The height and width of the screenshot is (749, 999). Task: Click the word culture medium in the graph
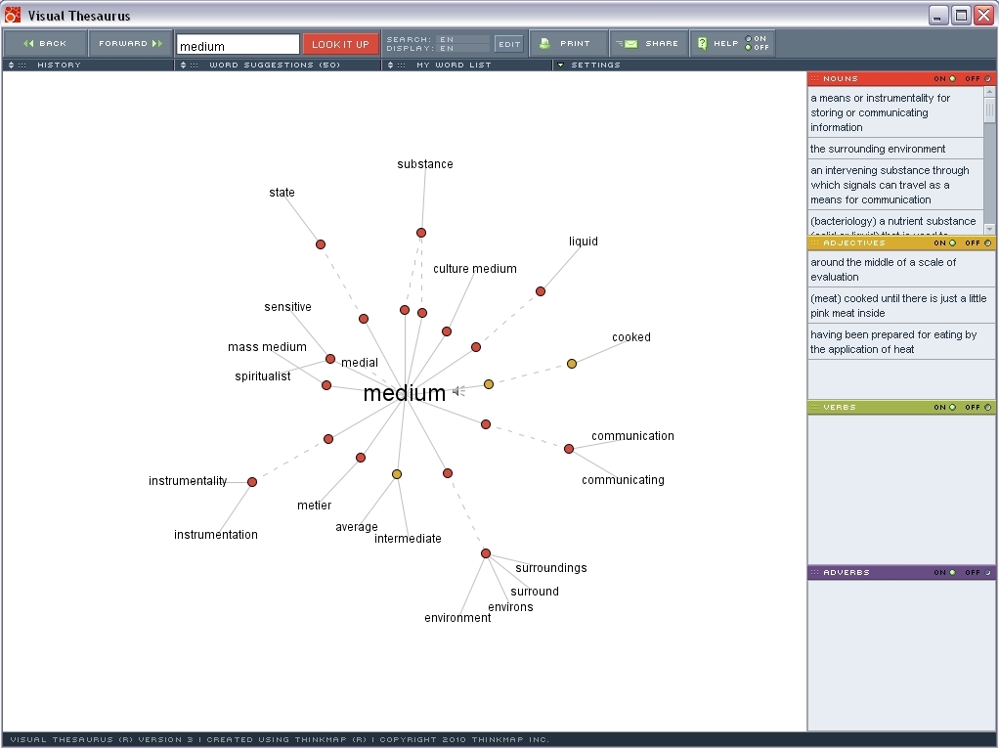(475, 269)
